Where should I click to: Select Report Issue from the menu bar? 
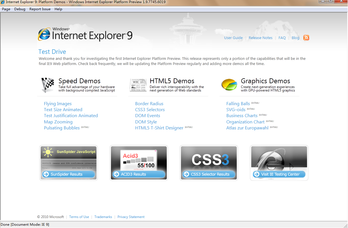[40, 9]
